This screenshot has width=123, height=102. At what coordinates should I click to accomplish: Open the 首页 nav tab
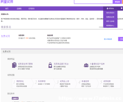[7, 8]
